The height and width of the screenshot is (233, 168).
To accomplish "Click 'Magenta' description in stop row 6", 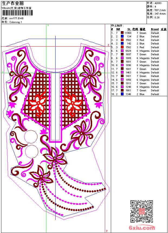I will tap(144, 51).
